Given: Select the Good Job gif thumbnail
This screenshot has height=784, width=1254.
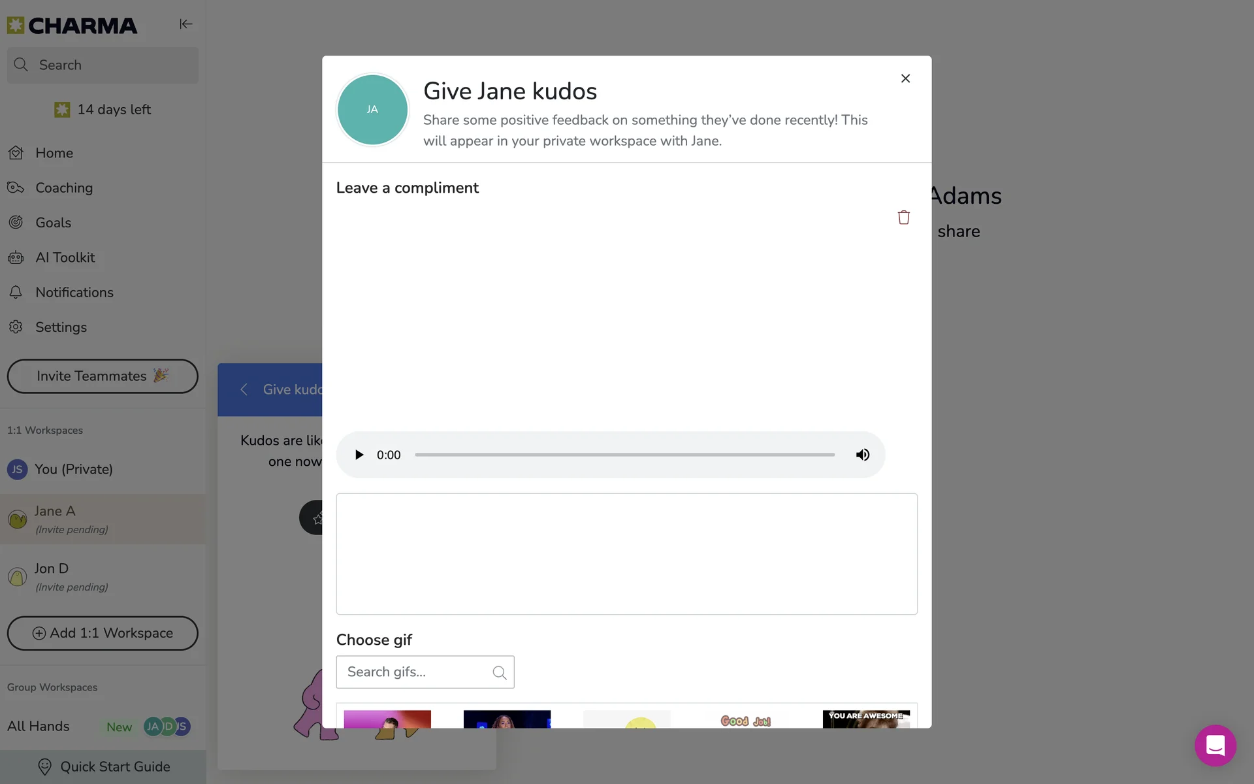Looking at the screenshot, I should pos(746,720).
